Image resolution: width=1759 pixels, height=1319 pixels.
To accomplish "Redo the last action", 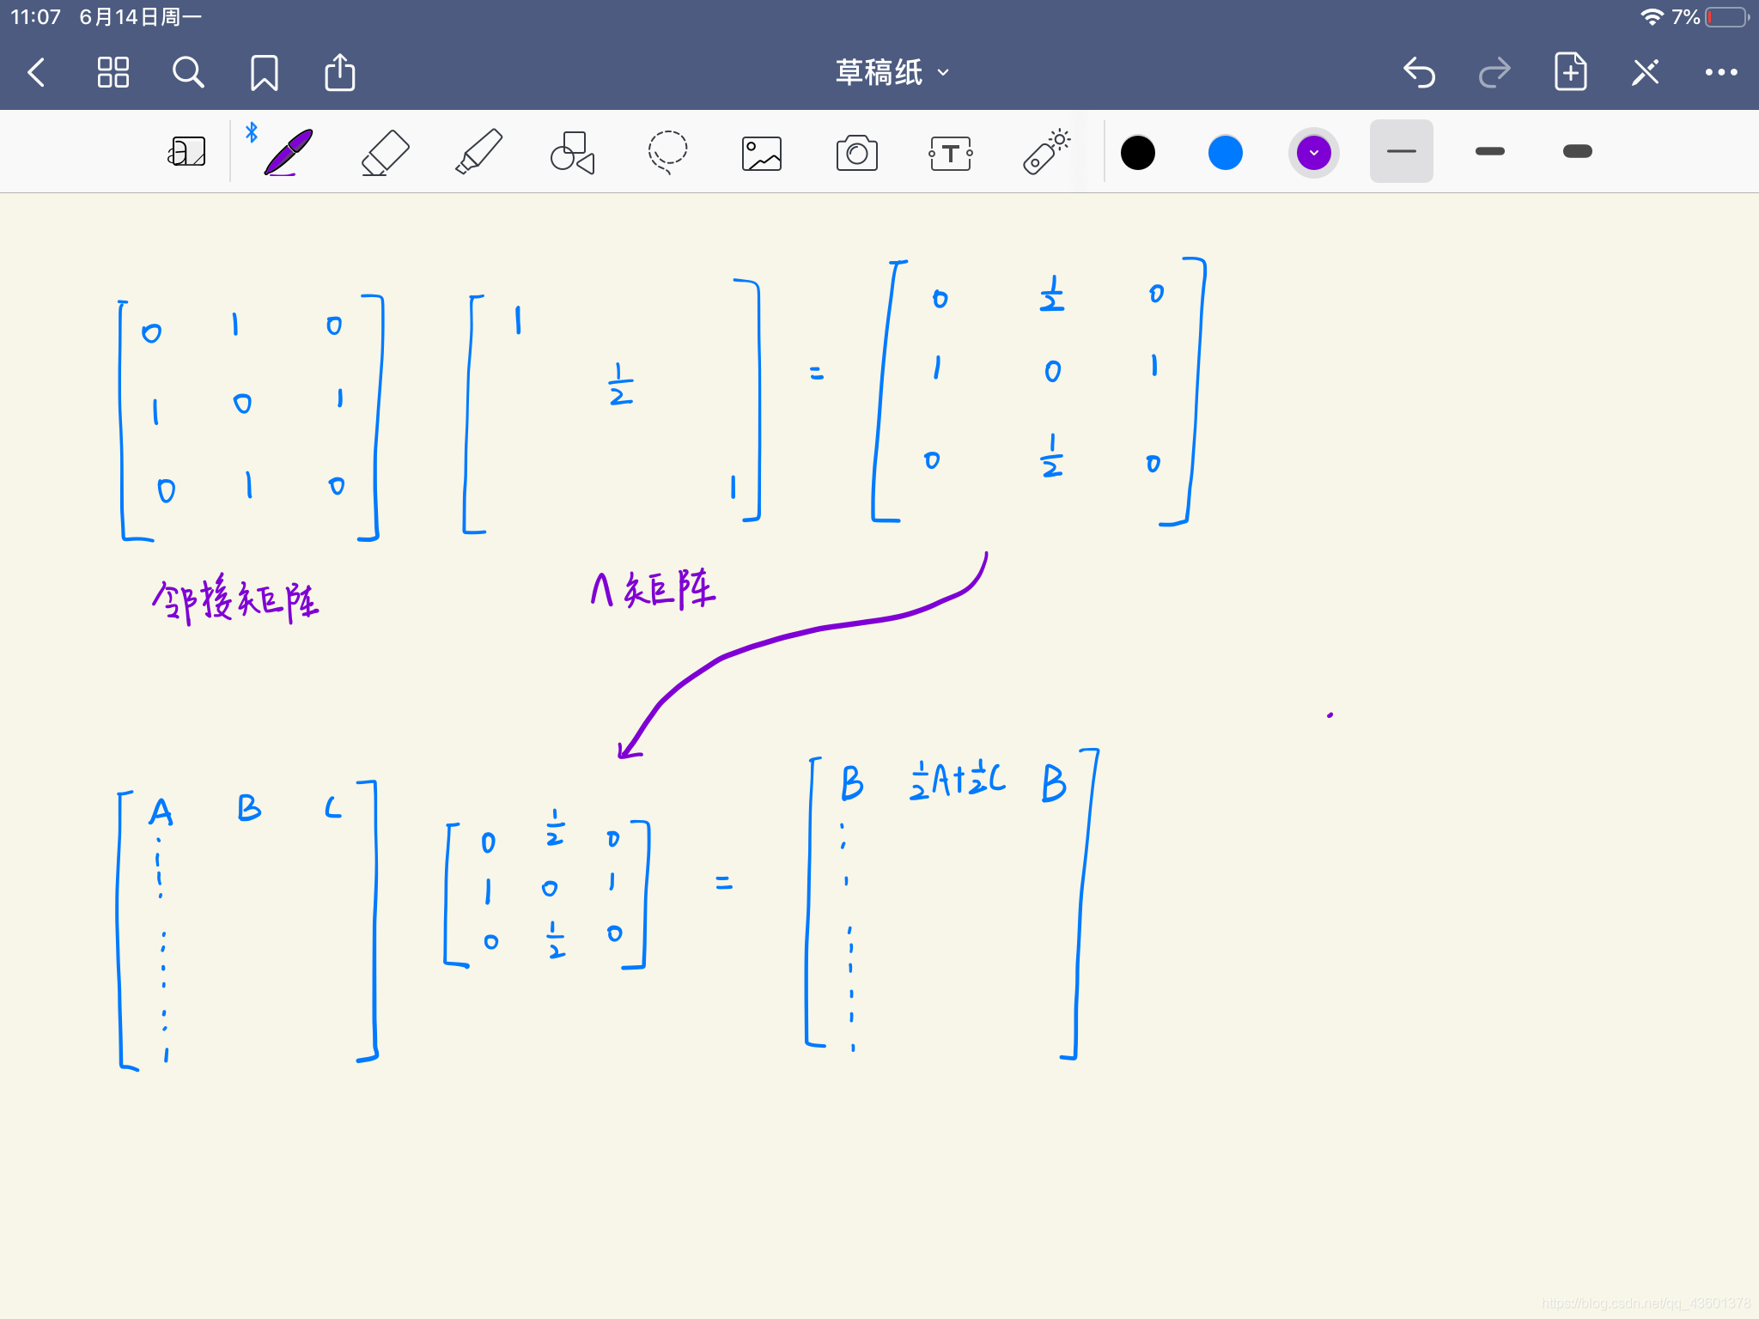I will click(1494, 73).
